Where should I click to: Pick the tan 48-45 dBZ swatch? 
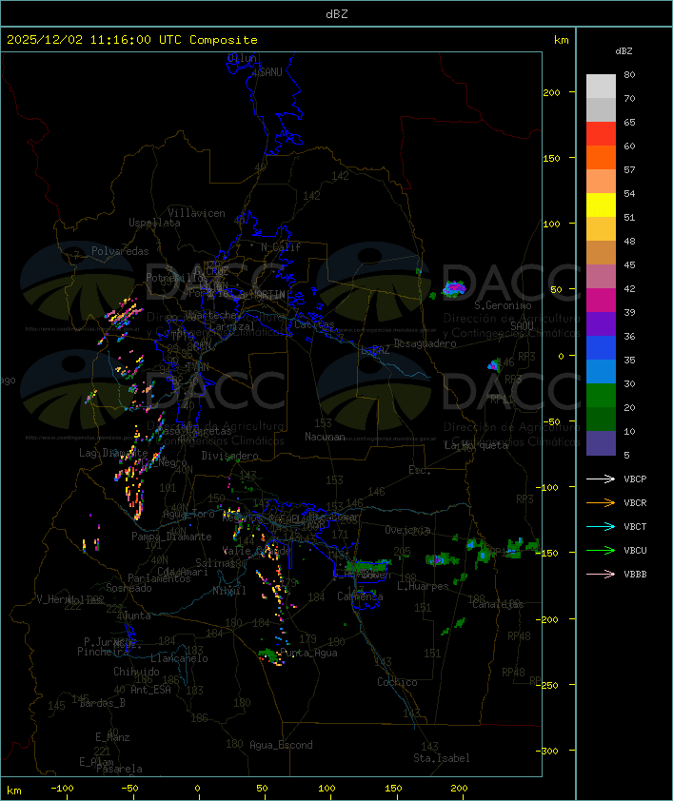[x=601, y=253]
